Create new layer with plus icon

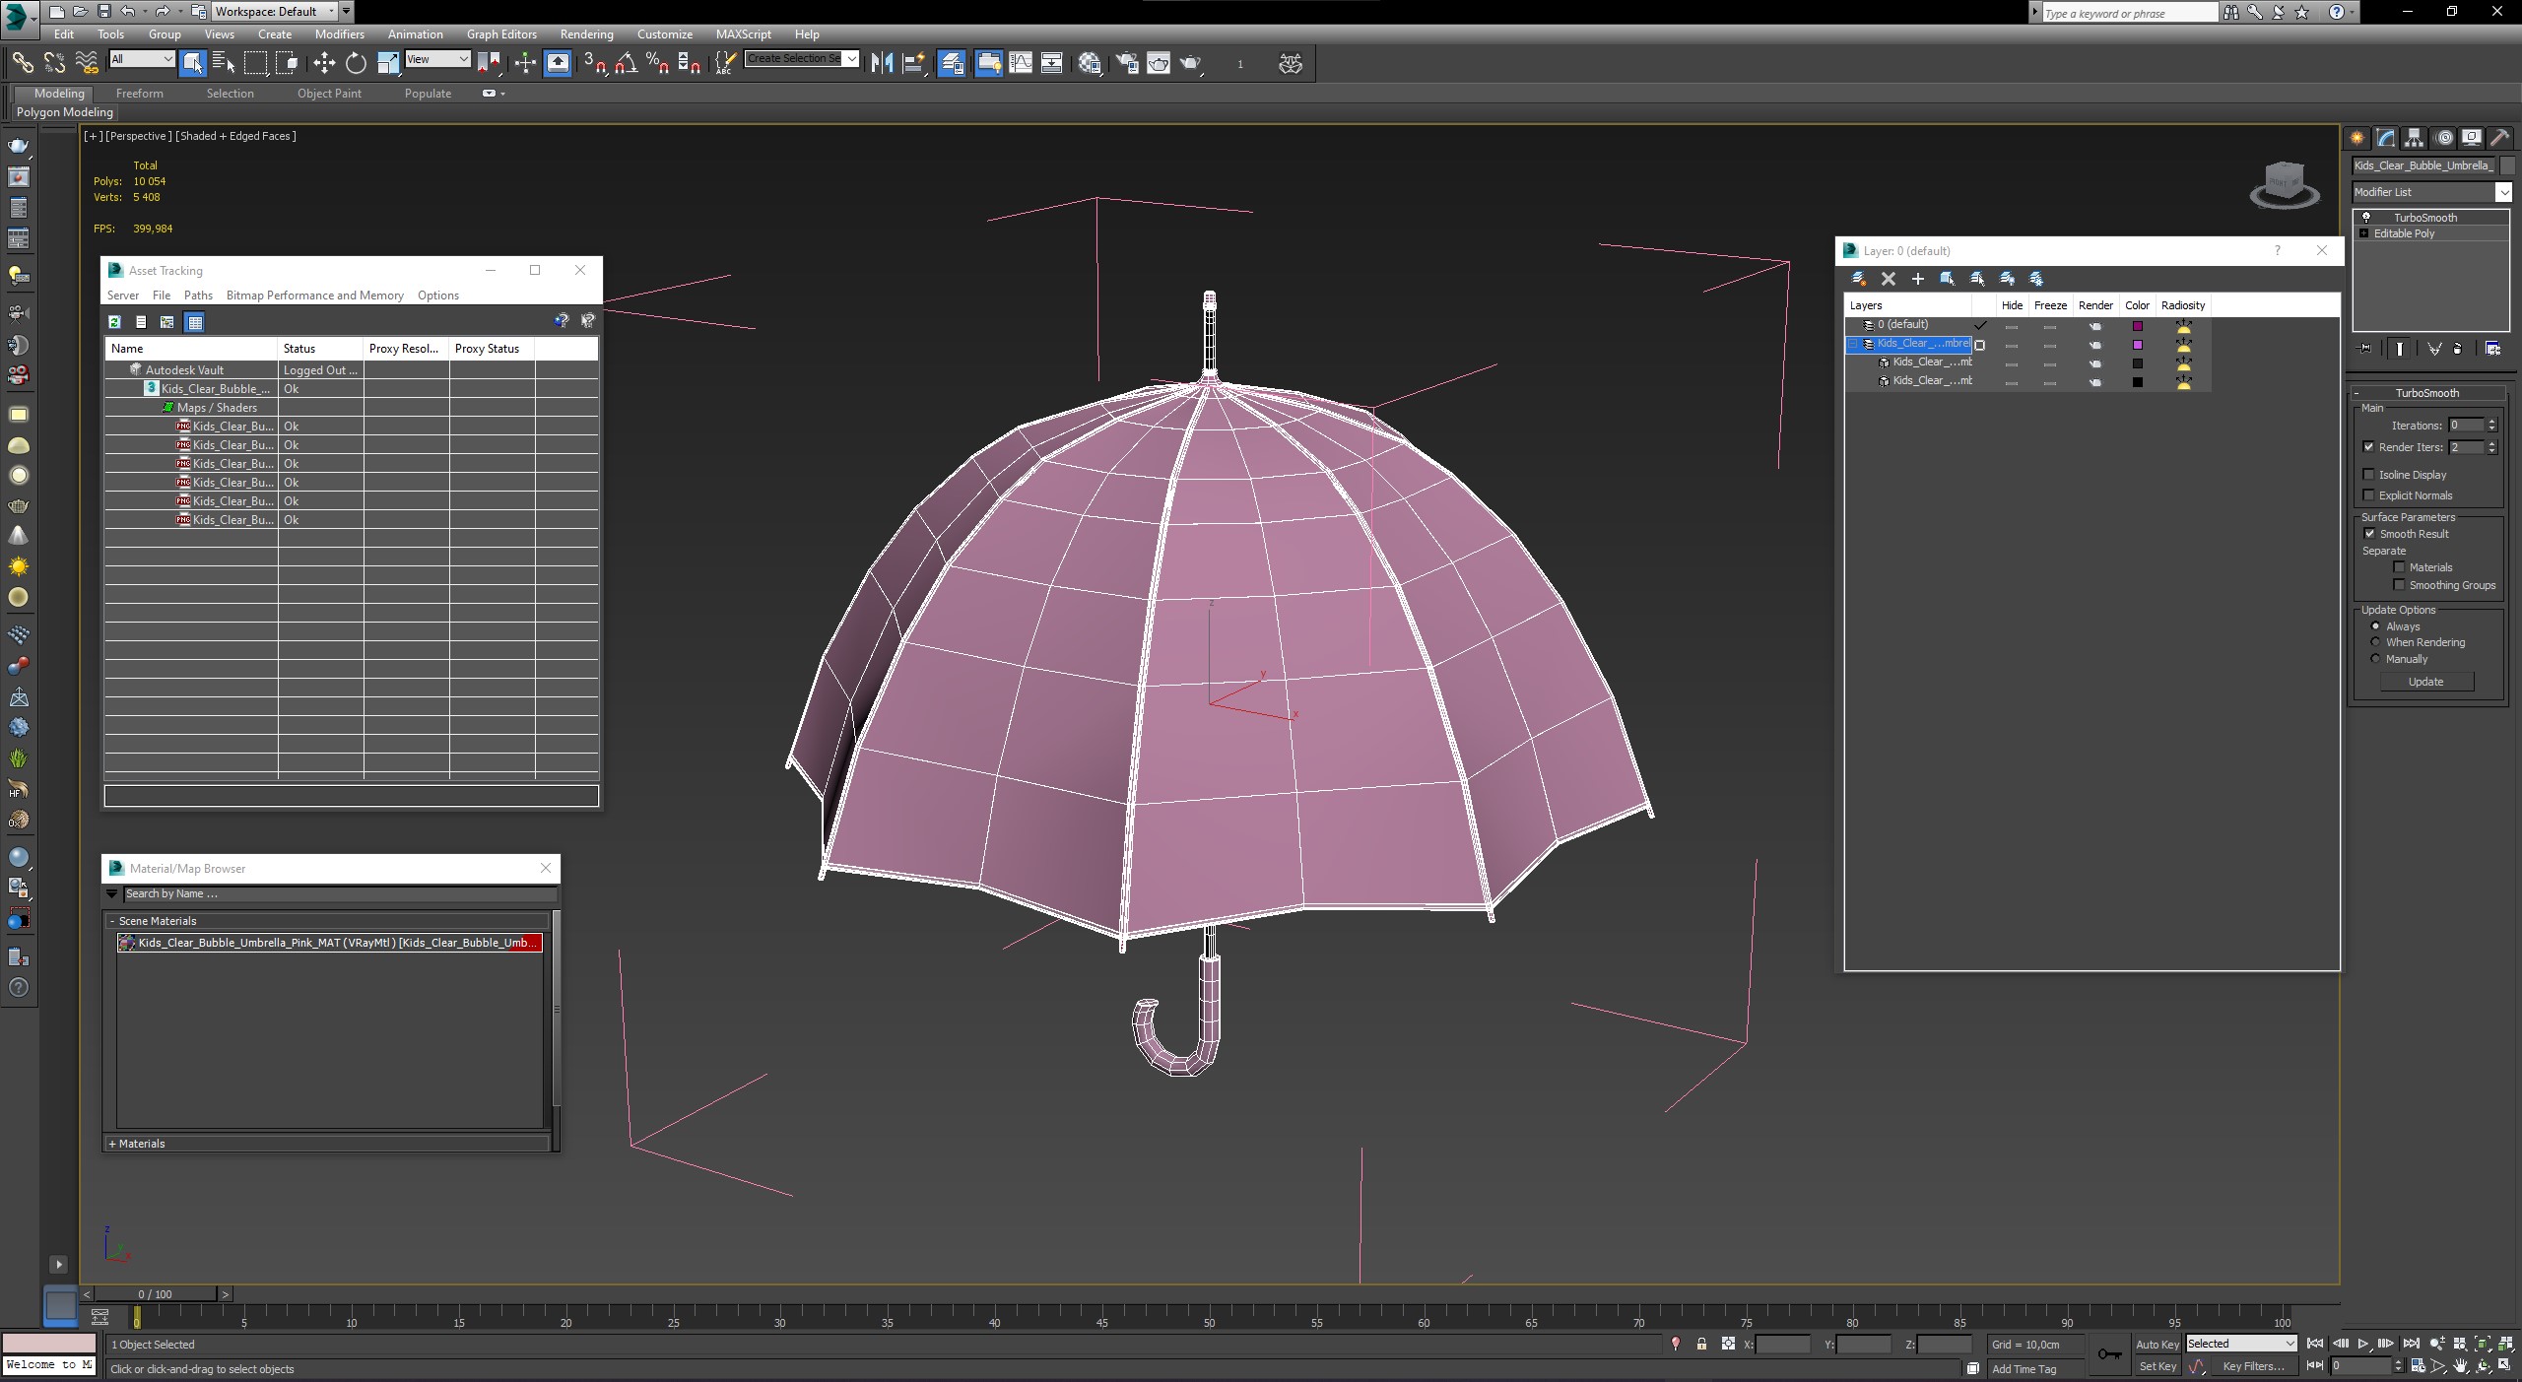click(1917, 279)
